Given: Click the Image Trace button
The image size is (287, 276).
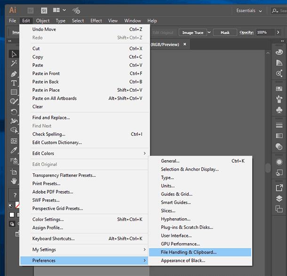Looking at the screenshot, I should tap(193, 32).
